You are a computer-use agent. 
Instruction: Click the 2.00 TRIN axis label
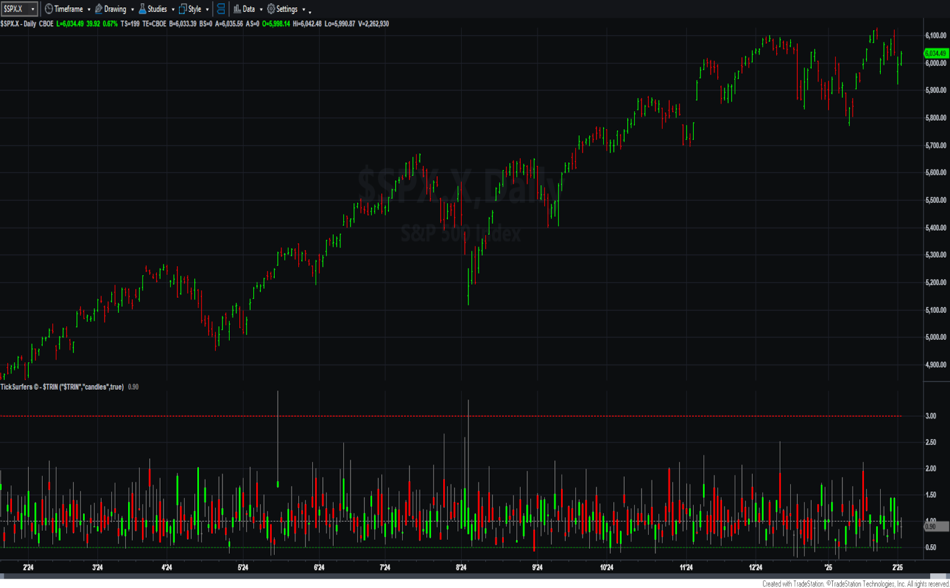[x=931, y=469]
